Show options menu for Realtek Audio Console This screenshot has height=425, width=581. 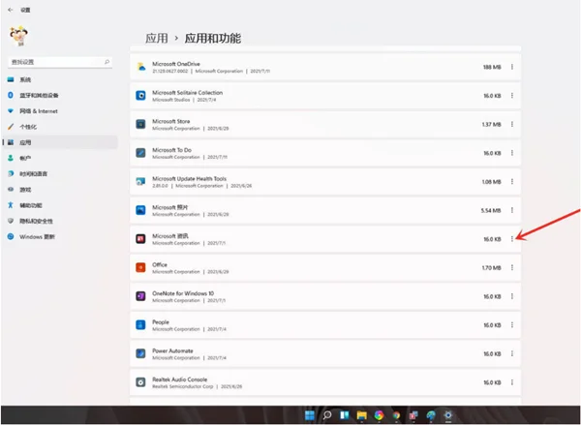pyautogui.click(x=512, y=381)
